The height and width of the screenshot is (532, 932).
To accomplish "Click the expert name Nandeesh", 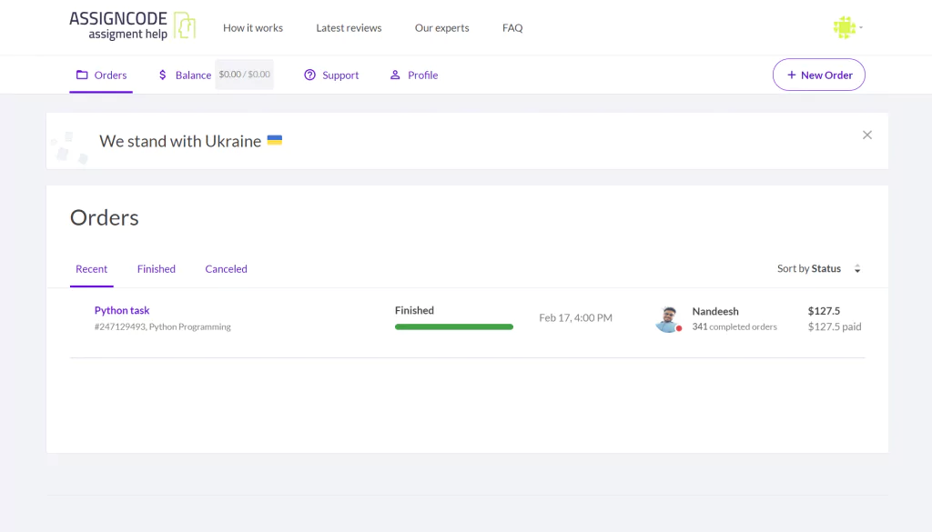I will [715, 311].
